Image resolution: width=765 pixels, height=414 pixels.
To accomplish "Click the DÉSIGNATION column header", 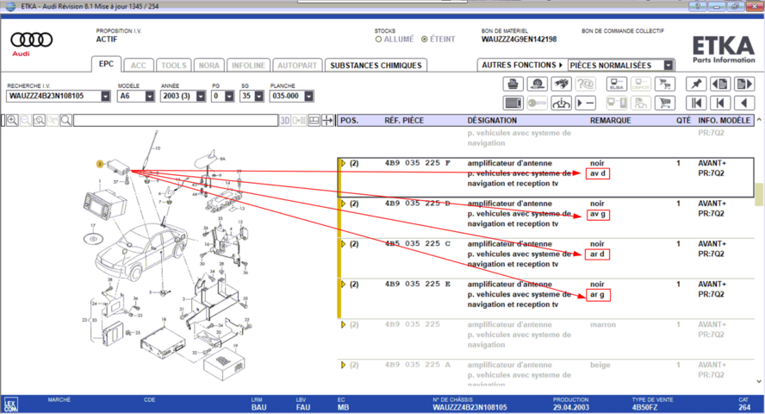I will coord(492,121).
